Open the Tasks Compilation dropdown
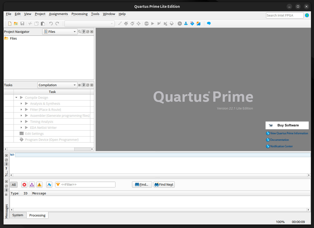Screen dimensions: 314x228 (57, 85)
